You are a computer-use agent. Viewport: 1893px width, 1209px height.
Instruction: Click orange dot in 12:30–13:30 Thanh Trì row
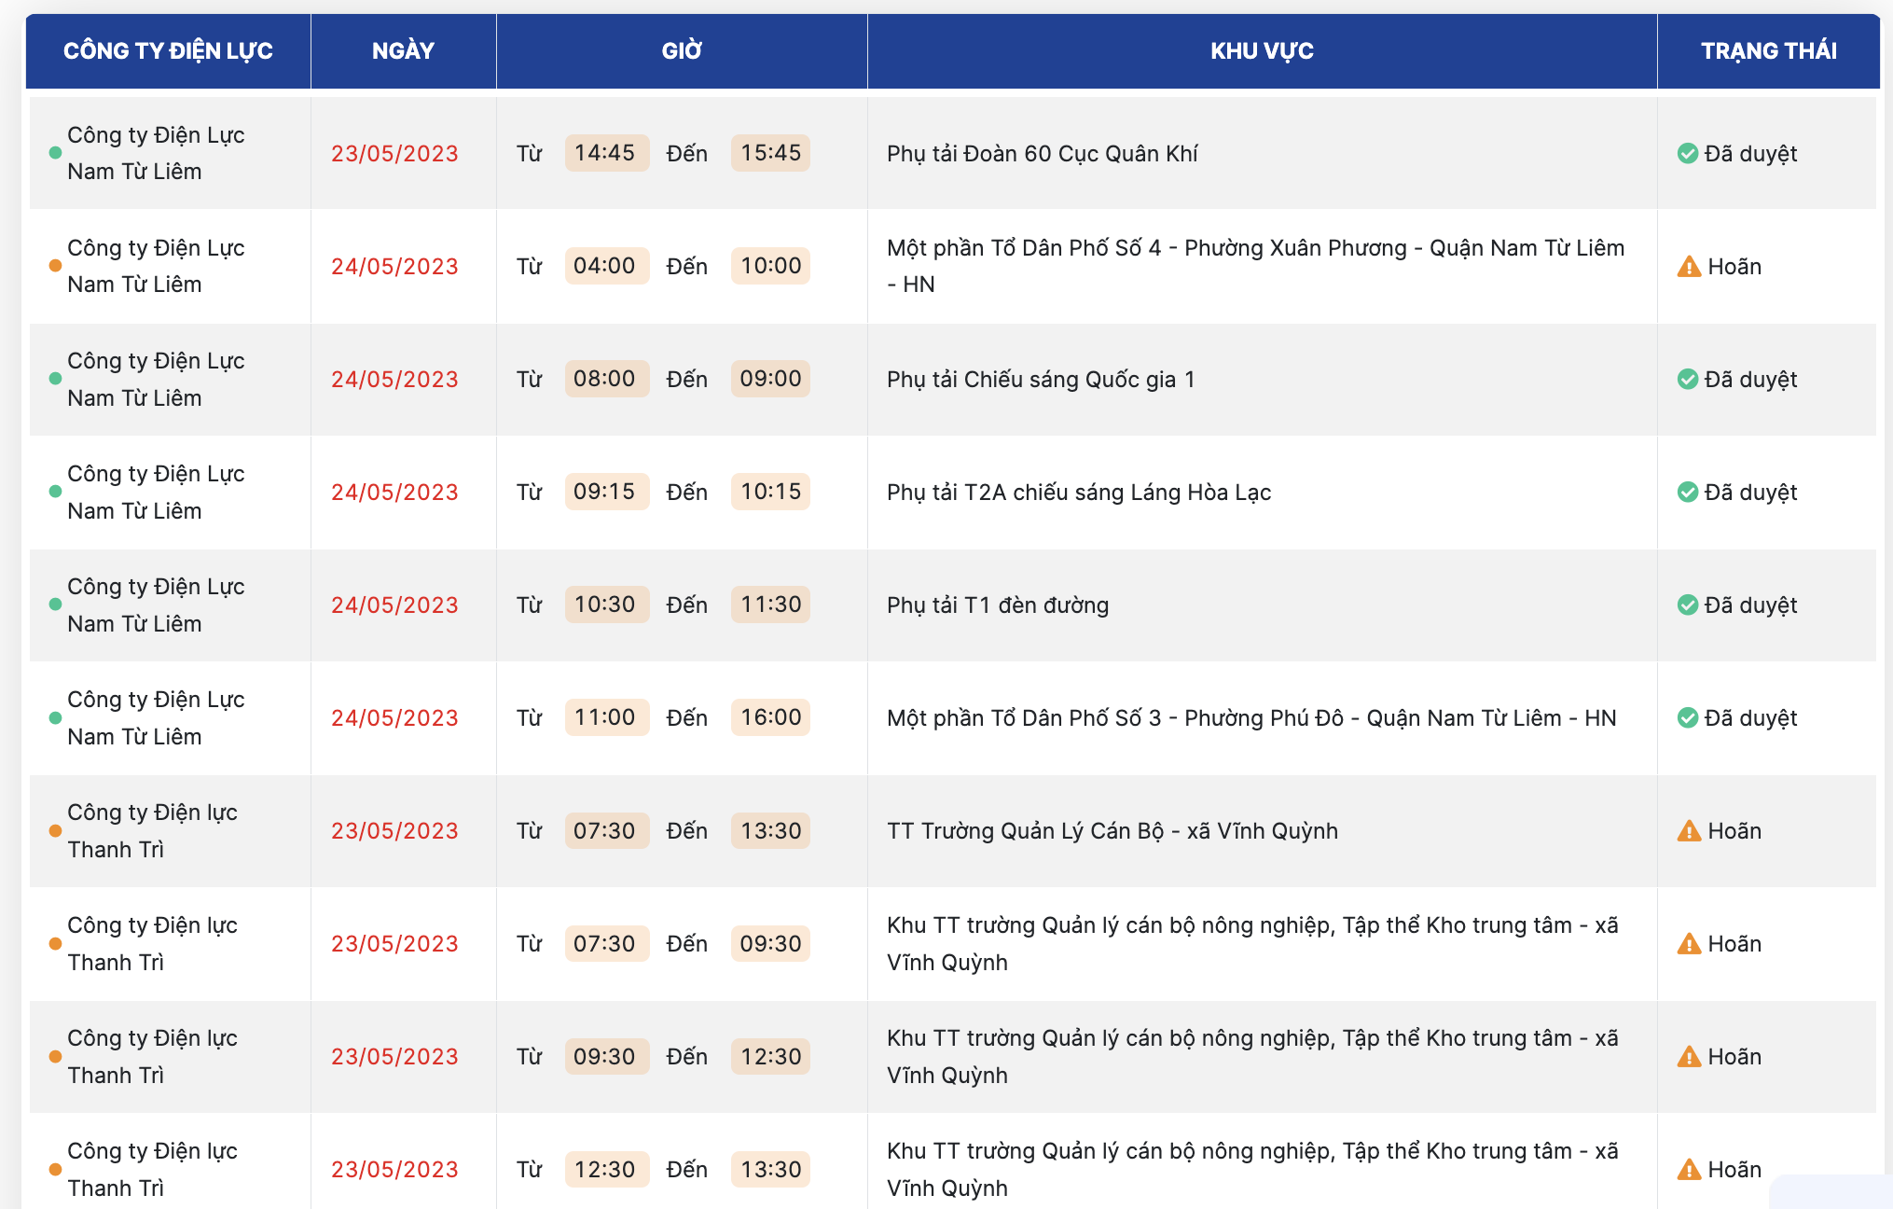click(x=55, y=1169)
